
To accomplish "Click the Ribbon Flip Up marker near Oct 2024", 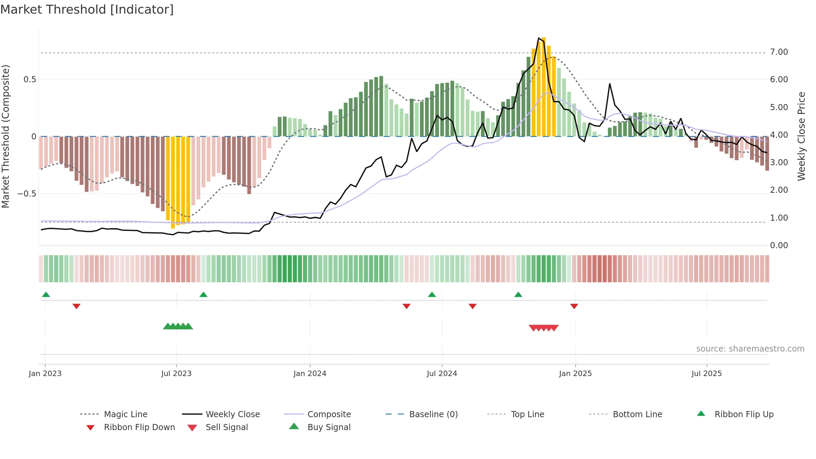I will coord(518,294).
